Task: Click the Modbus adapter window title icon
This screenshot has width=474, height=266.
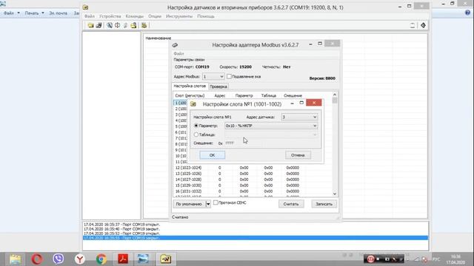Action: (175, 45)
